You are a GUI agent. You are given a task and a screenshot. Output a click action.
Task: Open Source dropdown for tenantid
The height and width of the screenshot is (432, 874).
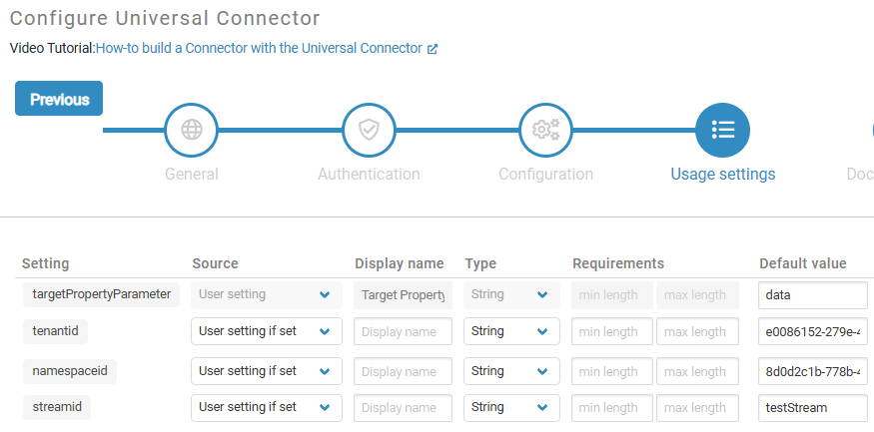point(266,331)
